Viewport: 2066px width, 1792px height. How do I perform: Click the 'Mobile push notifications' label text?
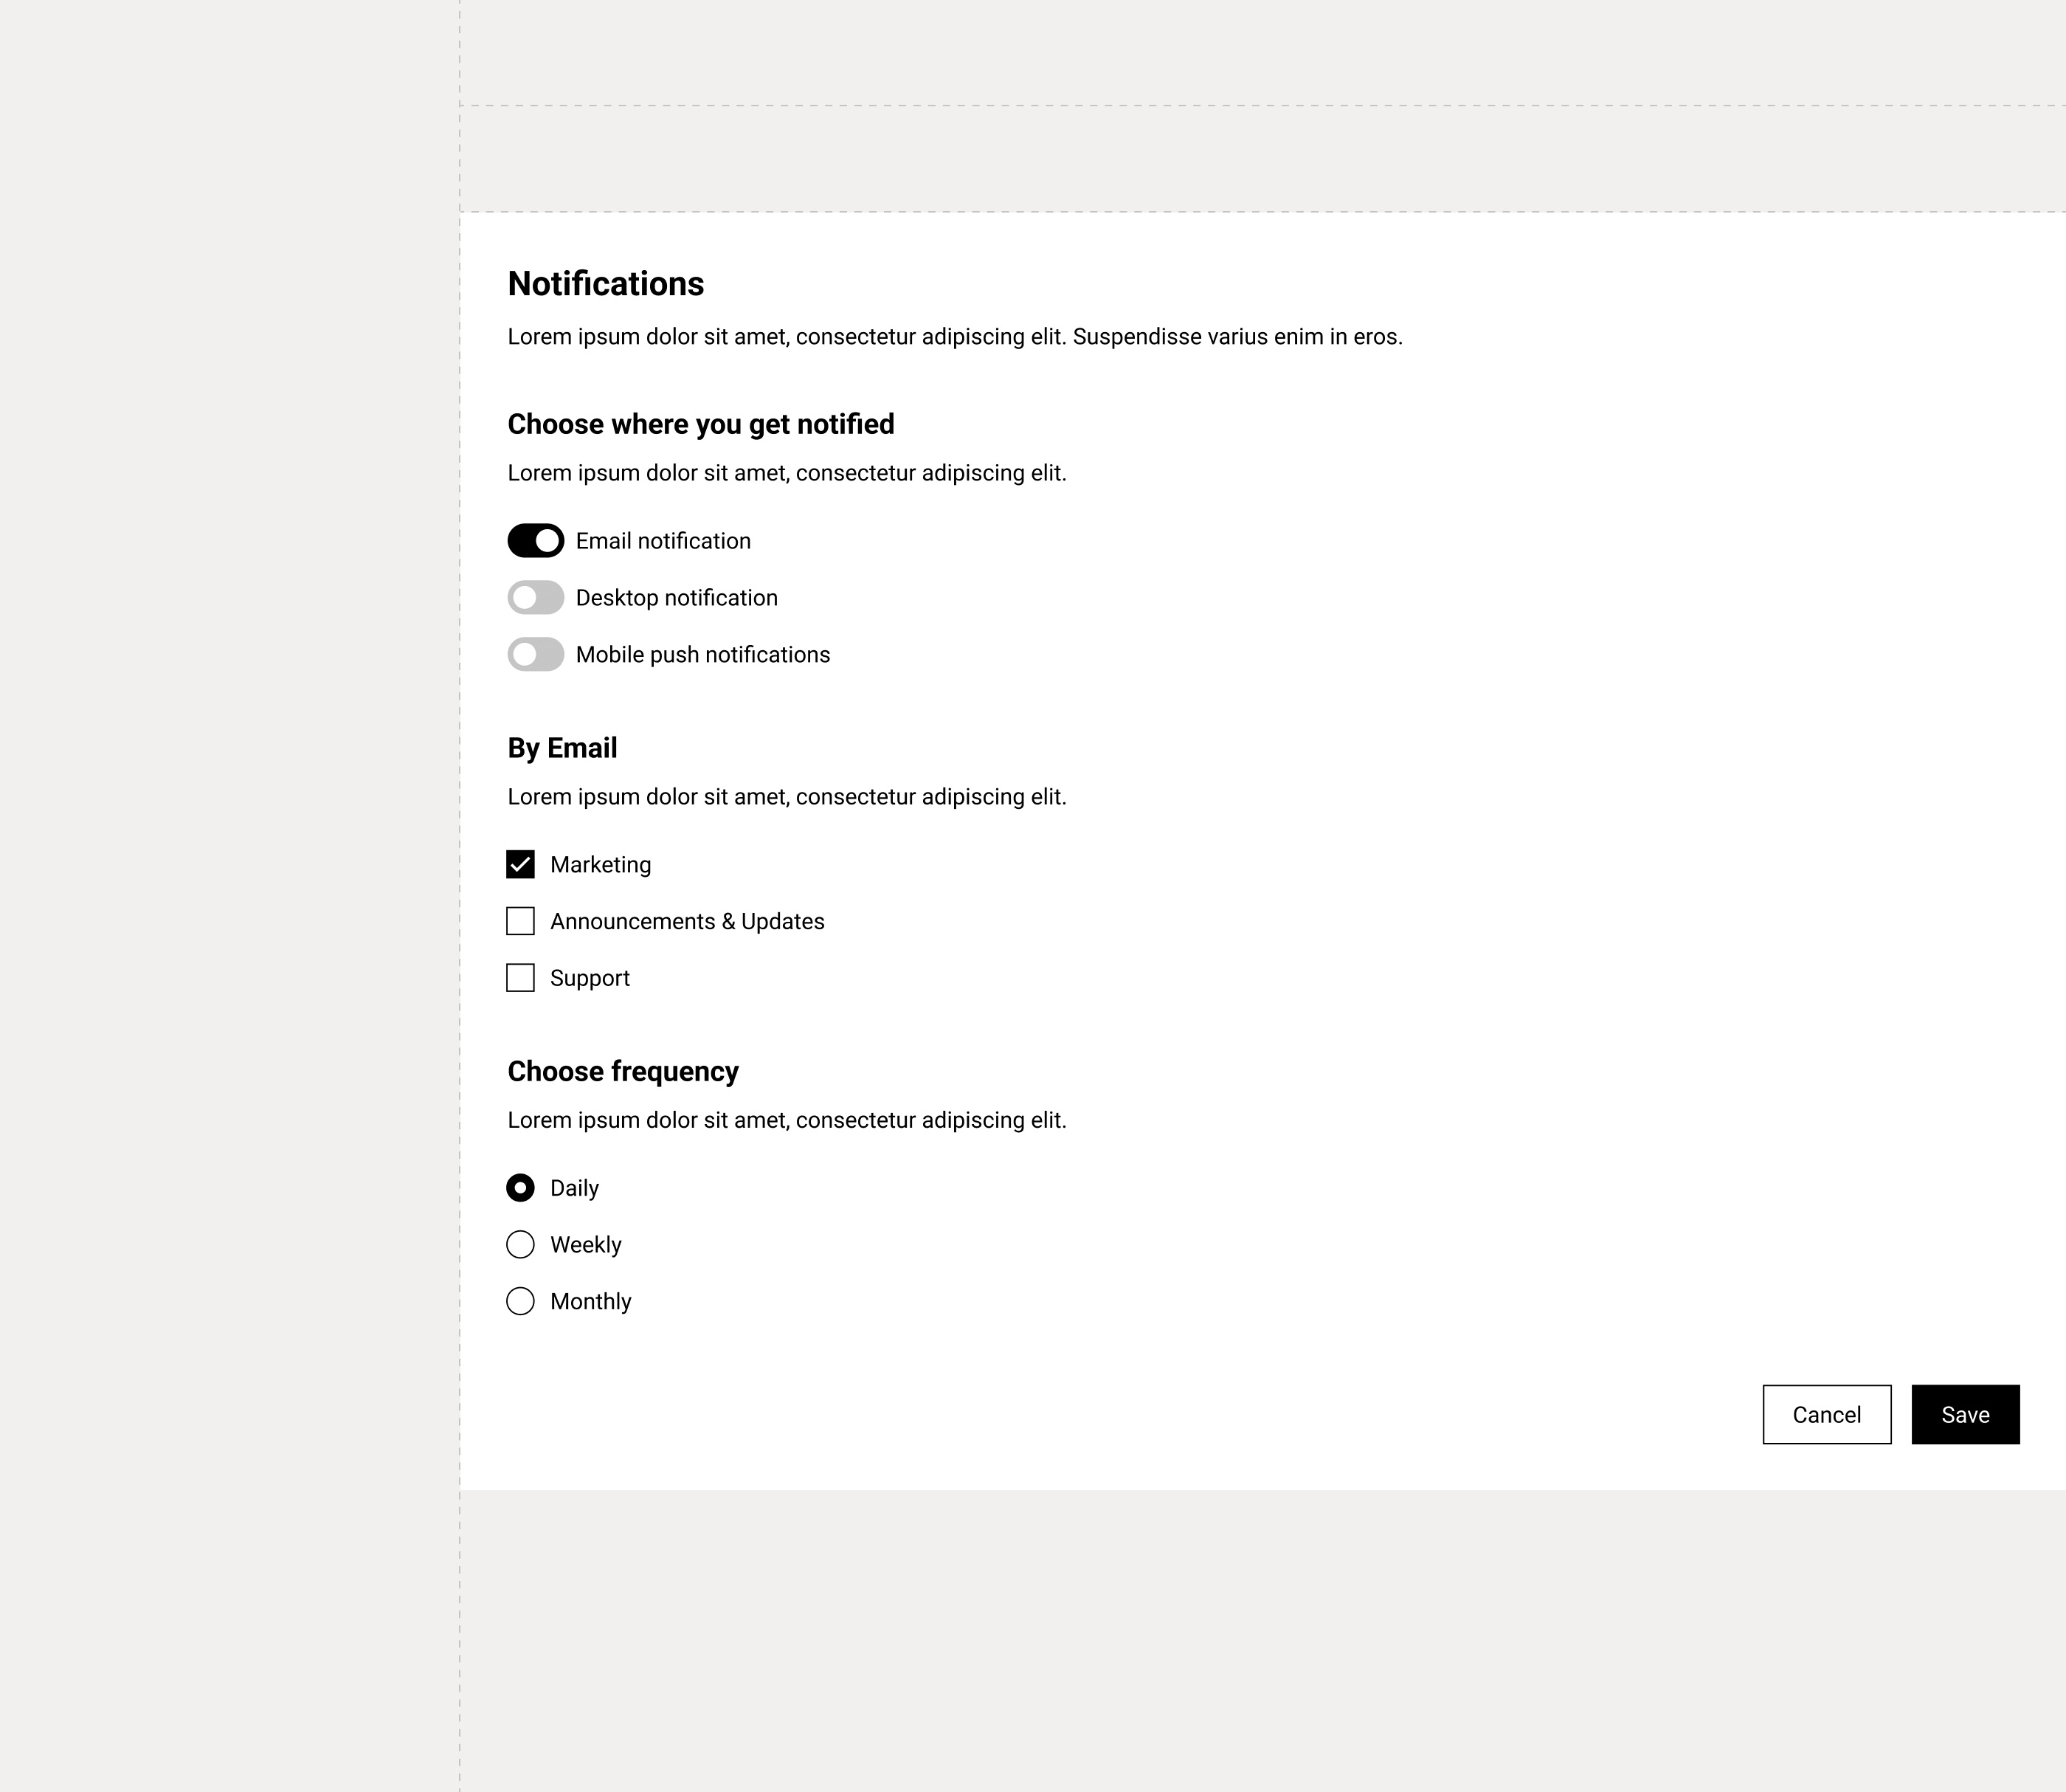coord(702,655)
